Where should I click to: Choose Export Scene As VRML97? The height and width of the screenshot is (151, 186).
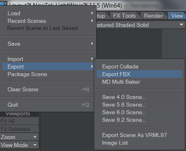click(139, 135)
